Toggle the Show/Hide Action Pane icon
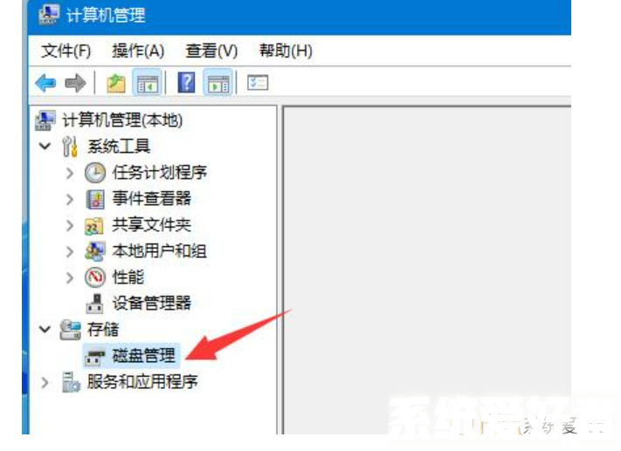621x451 pixels. coord(217,83)
